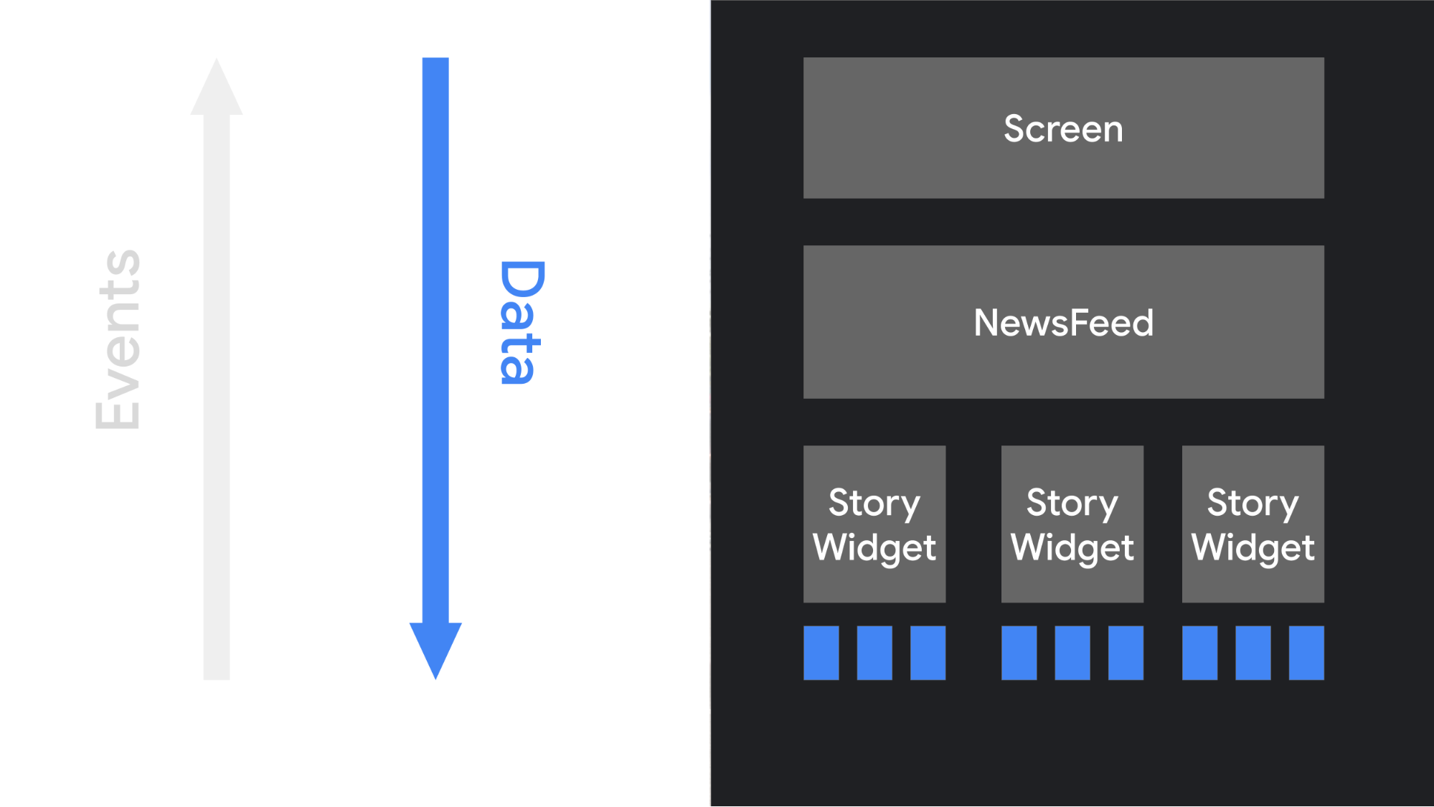1434x807 pixels.
Task: Select the NewsFeed component block
Action: coord(1062,324)
